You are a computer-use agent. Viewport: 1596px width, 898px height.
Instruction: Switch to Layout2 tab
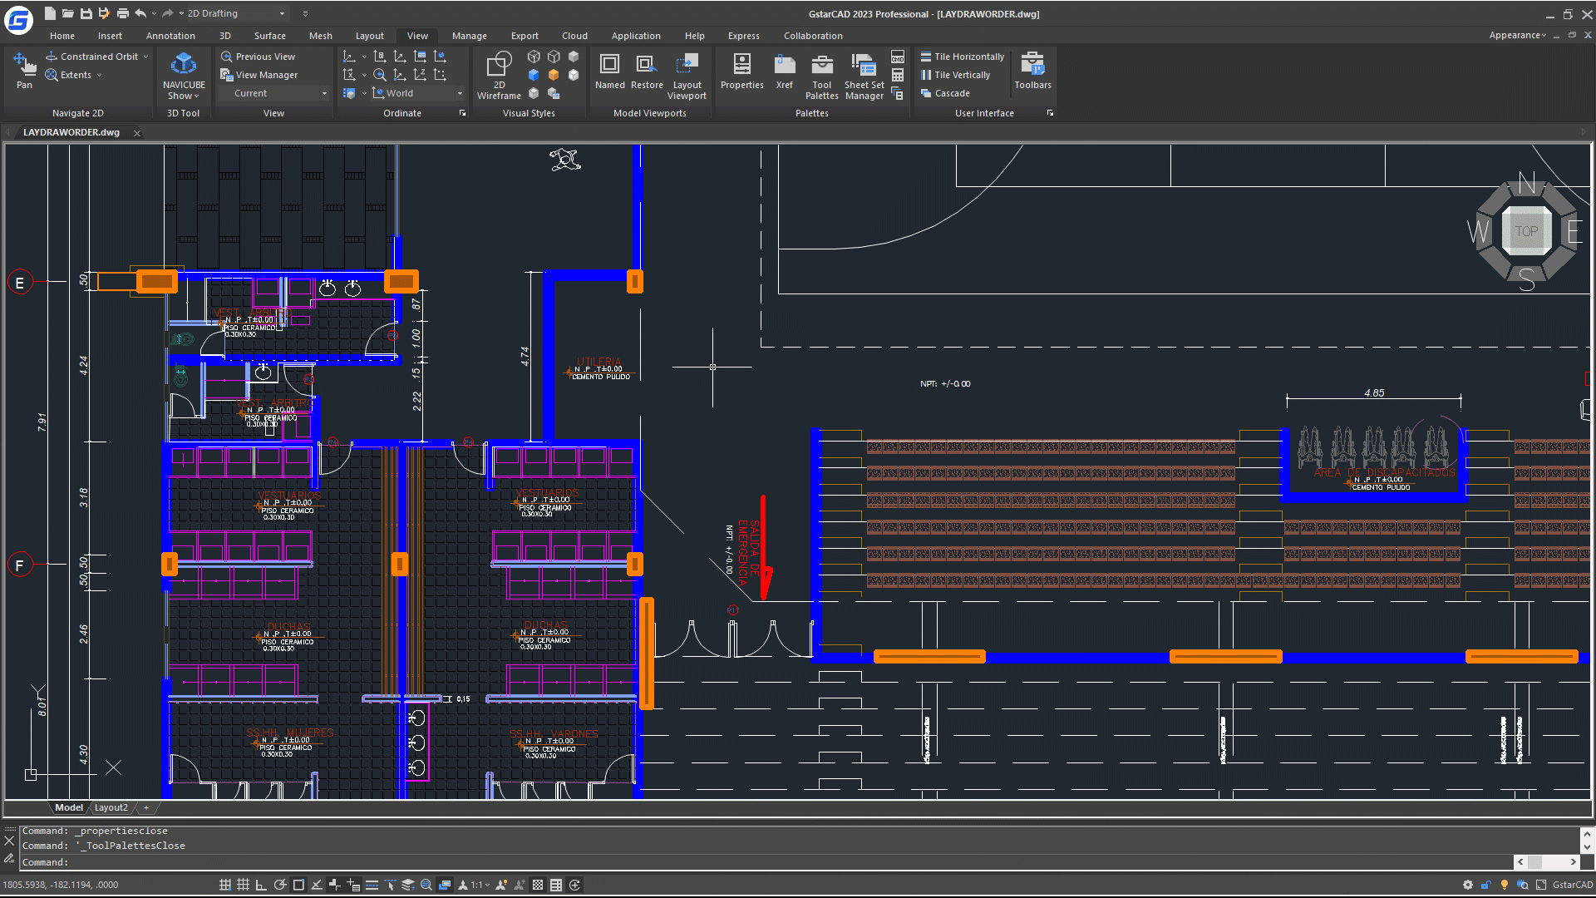click(111, 807)
